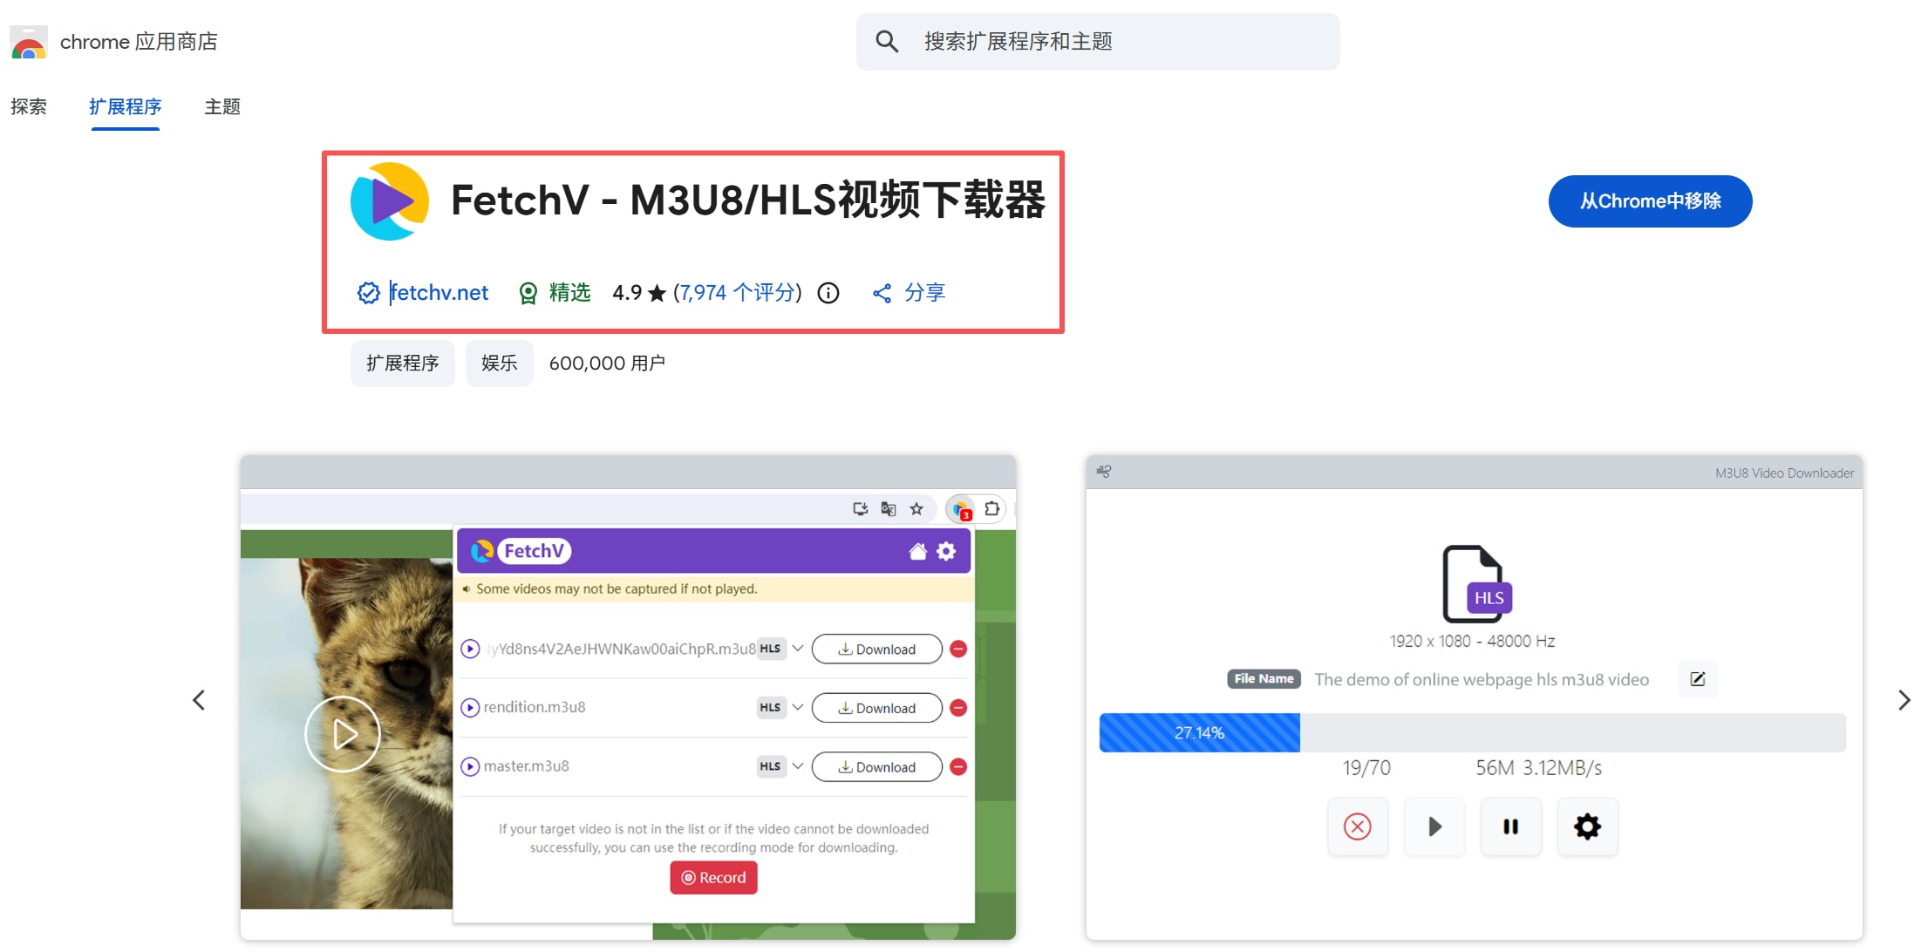
Task: Click the share icon next to 分享
Action: click(x=882, y=293)
